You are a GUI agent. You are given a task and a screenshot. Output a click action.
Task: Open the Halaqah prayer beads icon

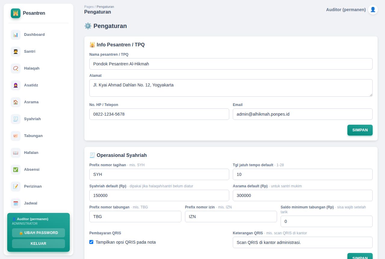point(16,68)
